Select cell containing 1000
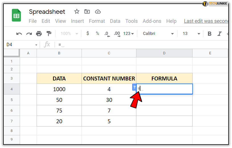232x148 pixels. [x=59, y=89]
